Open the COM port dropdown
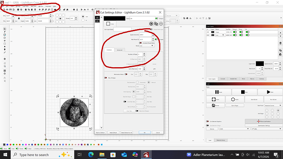 click(x=234, y=129)
